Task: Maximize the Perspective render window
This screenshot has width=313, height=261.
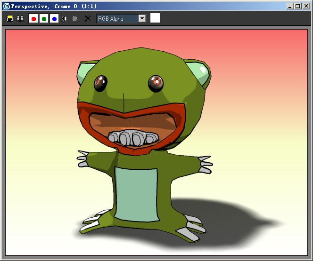Action: 297,6
